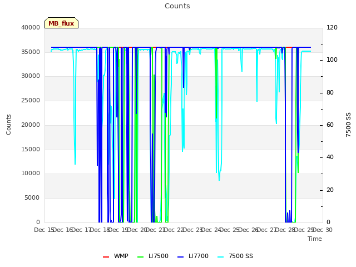Click the 40 right axis tick label
356x267 pixels.
(330, 157)
